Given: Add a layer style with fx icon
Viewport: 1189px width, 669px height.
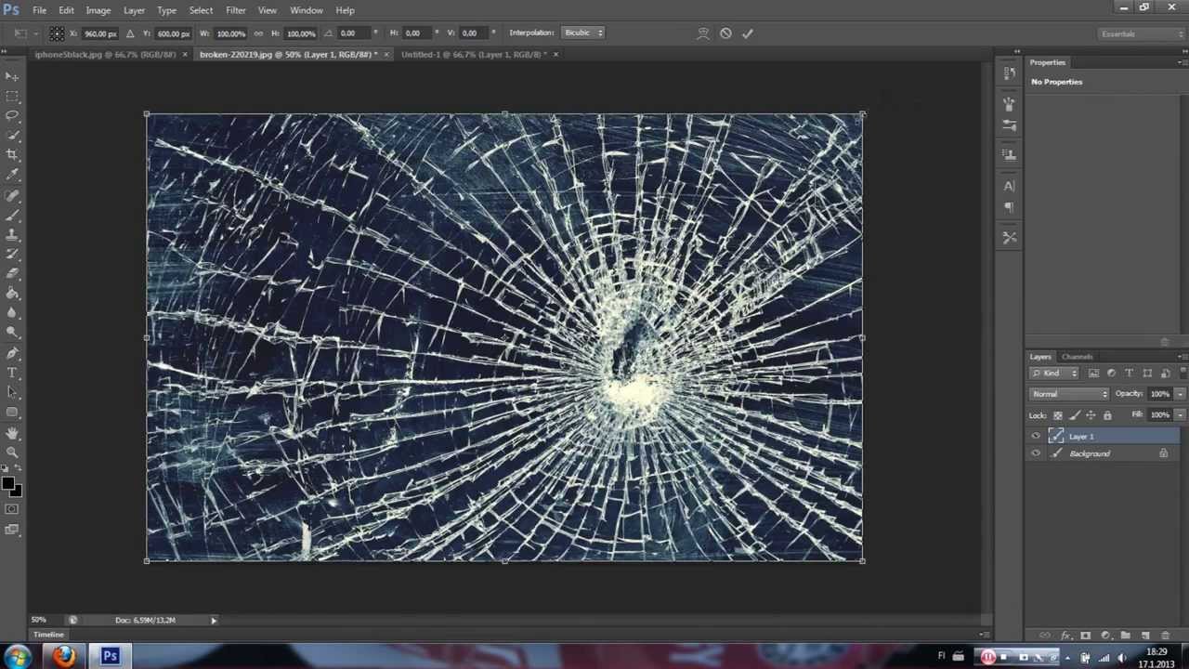Looking at the screenshot, I should click(1065, 636).
